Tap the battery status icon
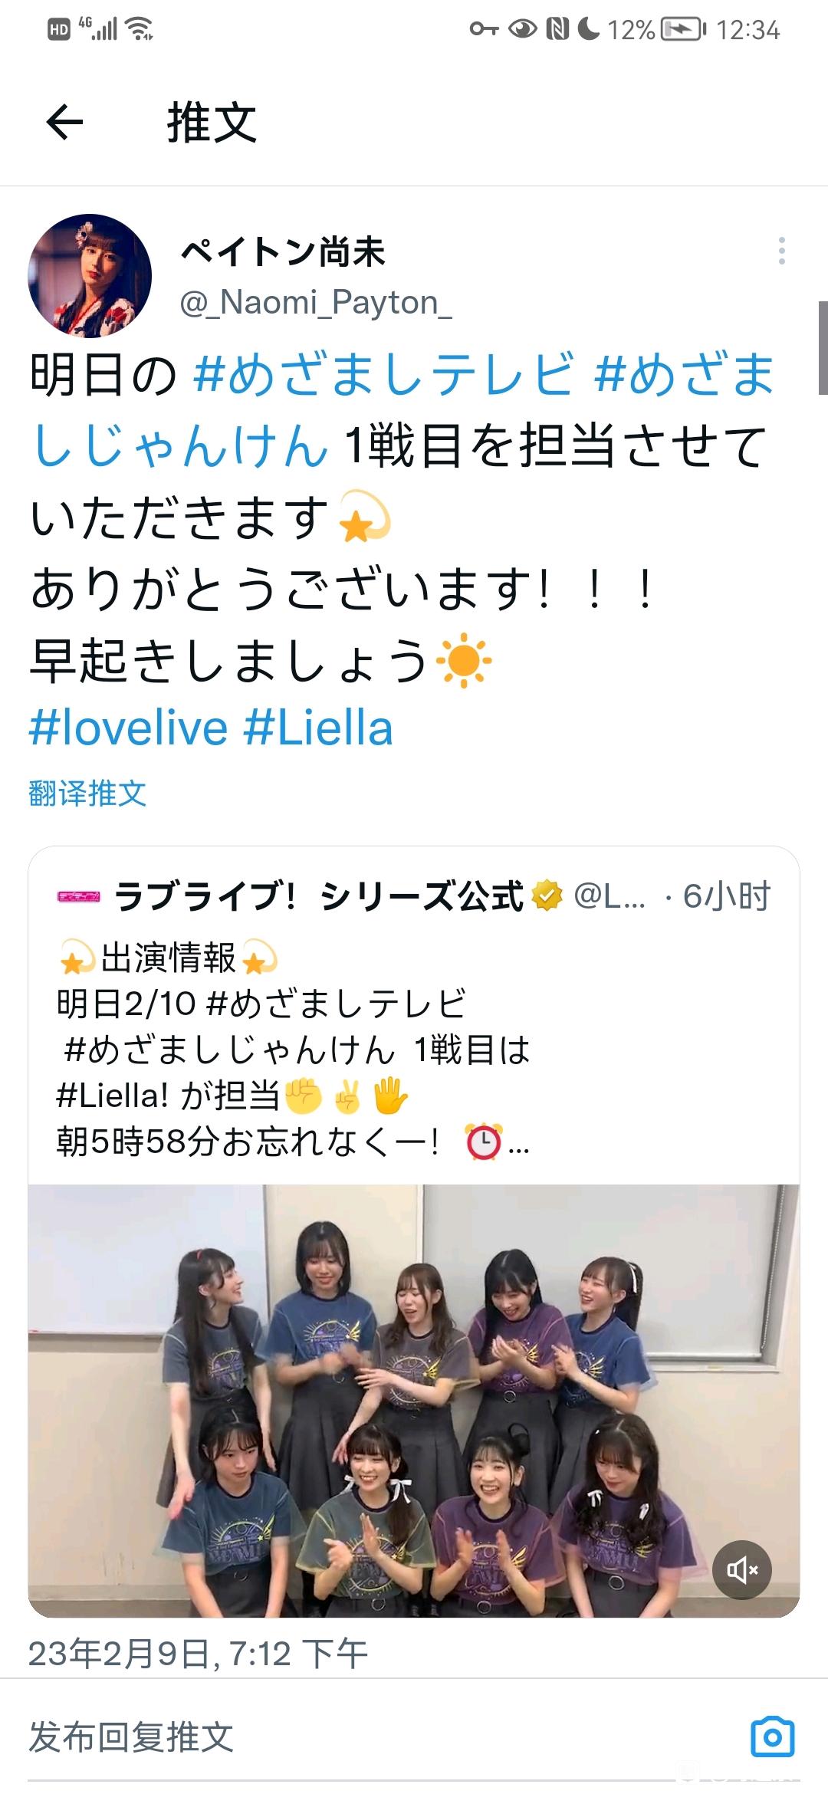 684,29
